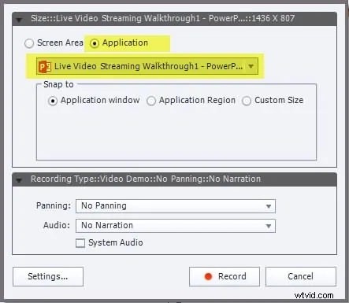Screen dimensions: 349x303
Task: Click the No Panning combo box field
Action: click(176, 206)
